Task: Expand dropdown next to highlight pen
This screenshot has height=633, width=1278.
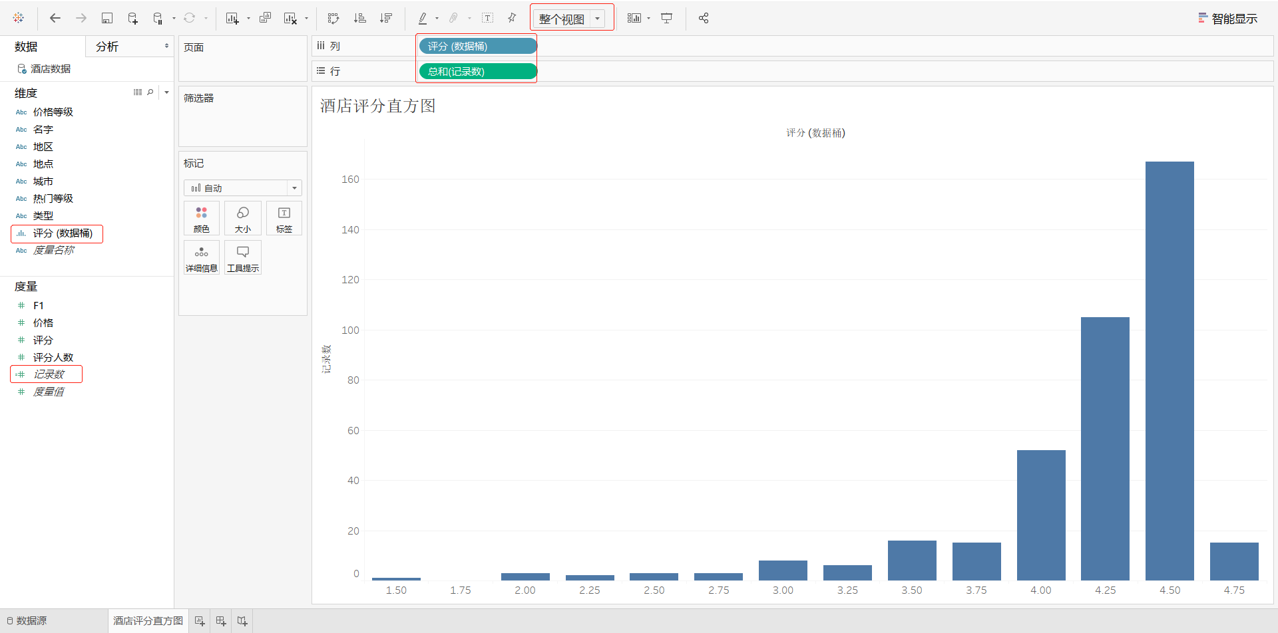Action: pos(437,18)
